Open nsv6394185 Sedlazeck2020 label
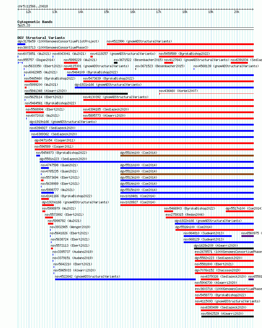Viewport: 262px width, 328px height. pos(106,109)
